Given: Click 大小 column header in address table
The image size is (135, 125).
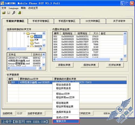Looking at the screenshot, I should click(95, 33).
